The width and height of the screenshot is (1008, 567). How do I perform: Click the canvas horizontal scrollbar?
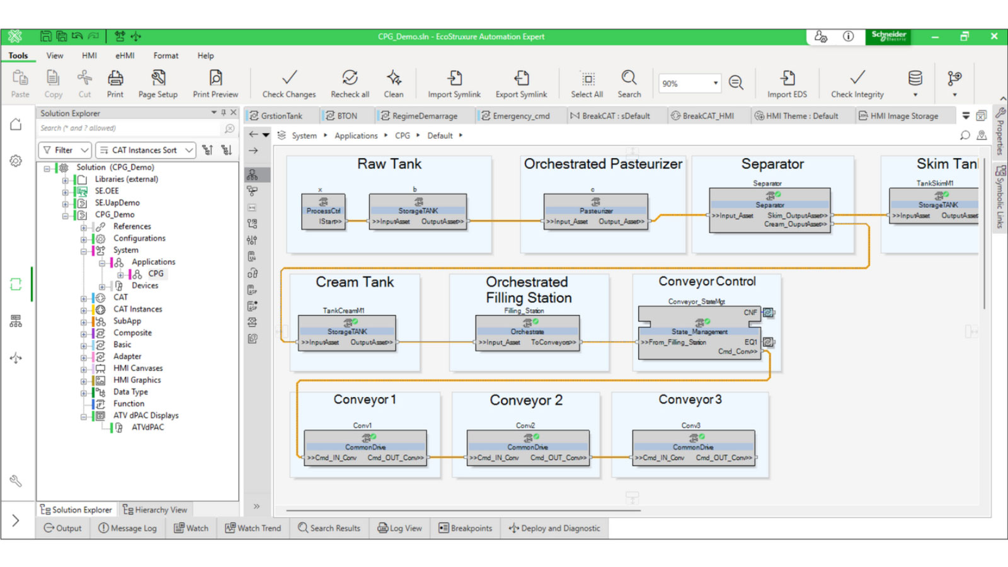pyautogui.click(x=463, y=510)
